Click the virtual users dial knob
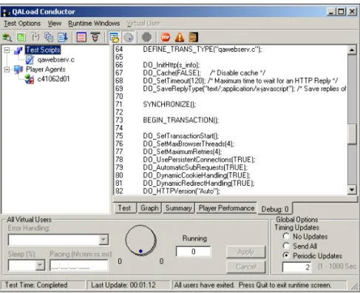 140,240
